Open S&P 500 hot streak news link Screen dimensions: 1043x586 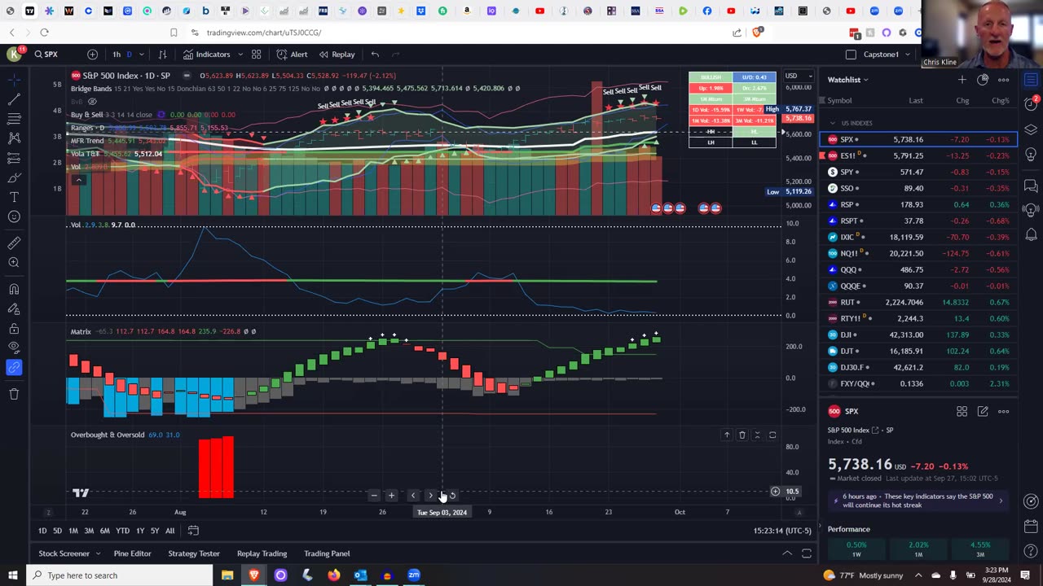(918, 501)
